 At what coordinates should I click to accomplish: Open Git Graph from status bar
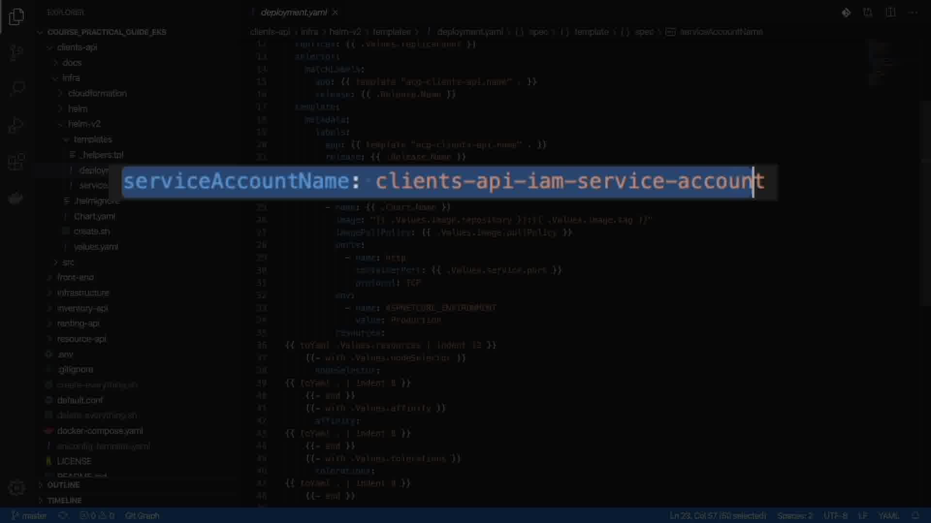(x=142, y=516)
